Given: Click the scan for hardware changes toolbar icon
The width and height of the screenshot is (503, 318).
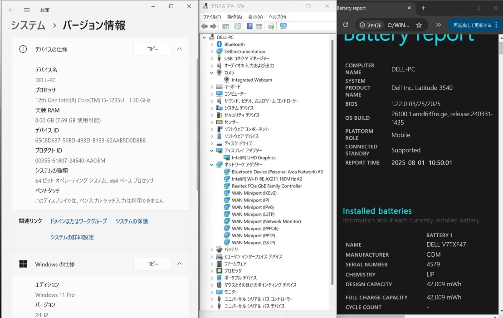Looking at the screenshot, I should [x=283, y=26].
